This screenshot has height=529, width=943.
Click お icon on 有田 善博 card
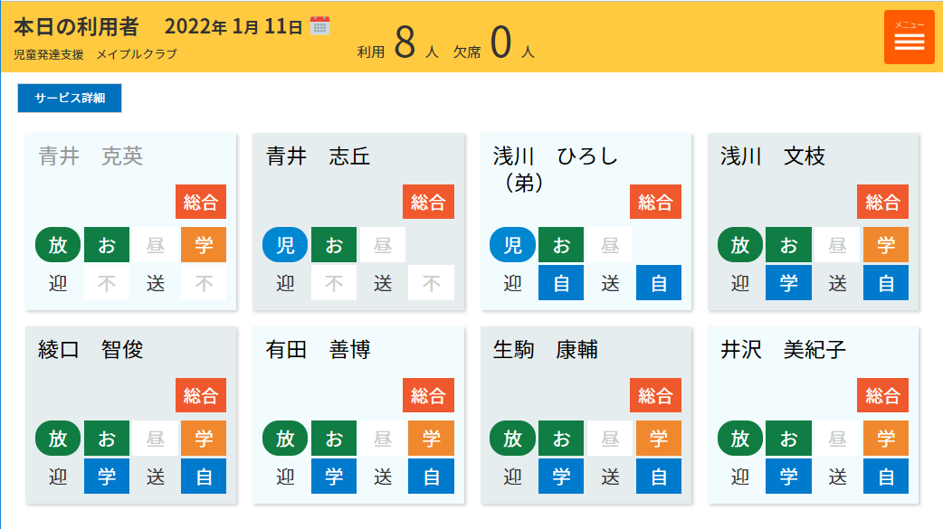[334, 439]
